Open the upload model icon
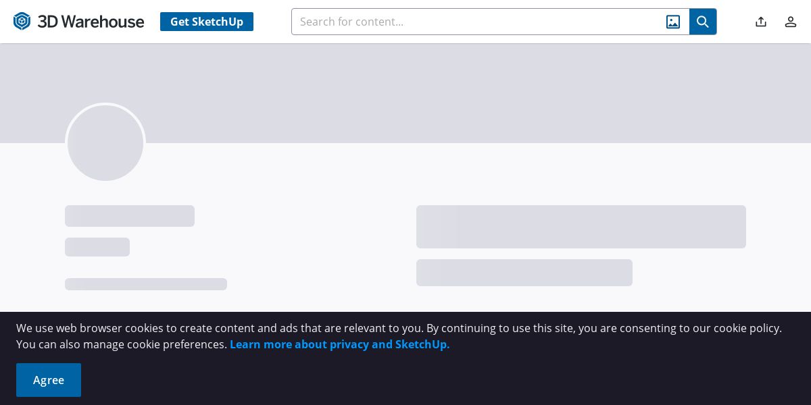The image size is (811, 405). (761, 22)
